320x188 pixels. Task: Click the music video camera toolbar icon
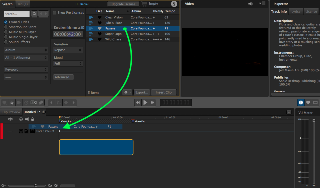(x=34, y=102)
